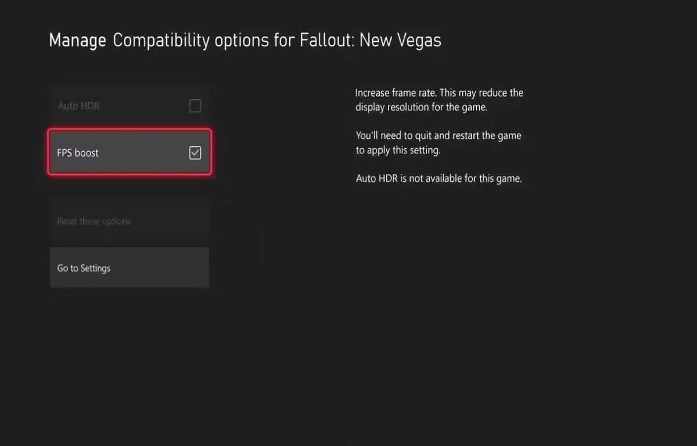
Task: Click the greyed-out "Auto HDR" label
Action: click(78, 106)
